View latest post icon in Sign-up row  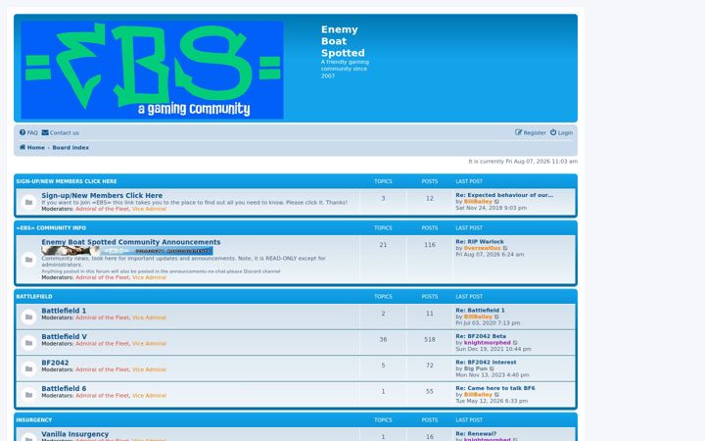(496, 202)
